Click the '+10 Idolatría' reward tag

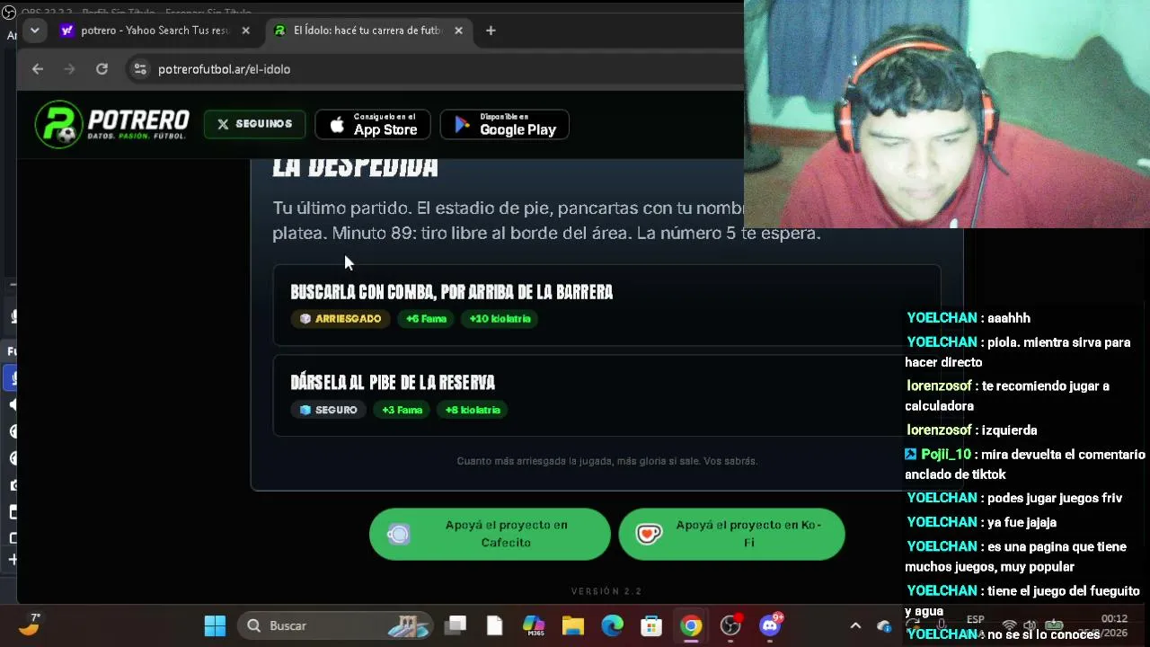pyautogui.click(x=500, y=319)
